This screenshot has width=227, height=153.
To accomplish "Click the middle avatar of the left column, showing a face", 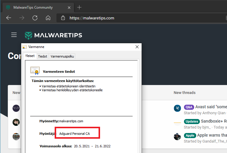I will click(x=16, y=122).
